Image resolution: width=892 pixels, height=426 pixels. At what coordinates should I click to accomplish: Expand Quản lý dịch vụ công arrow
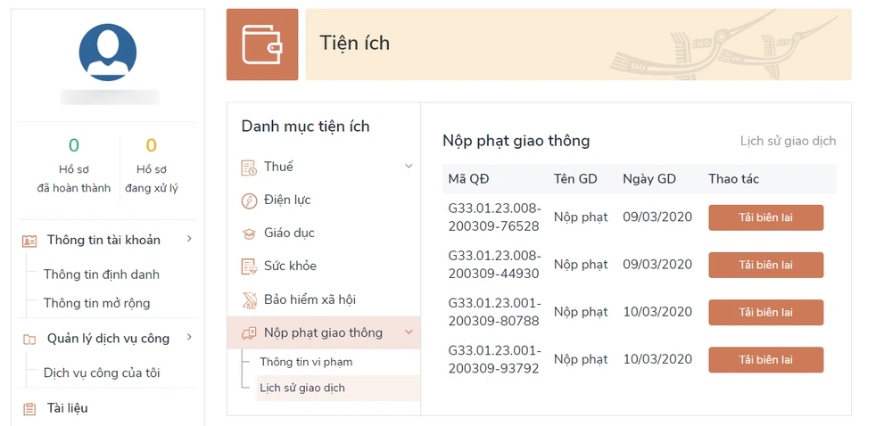coord(189,338)
